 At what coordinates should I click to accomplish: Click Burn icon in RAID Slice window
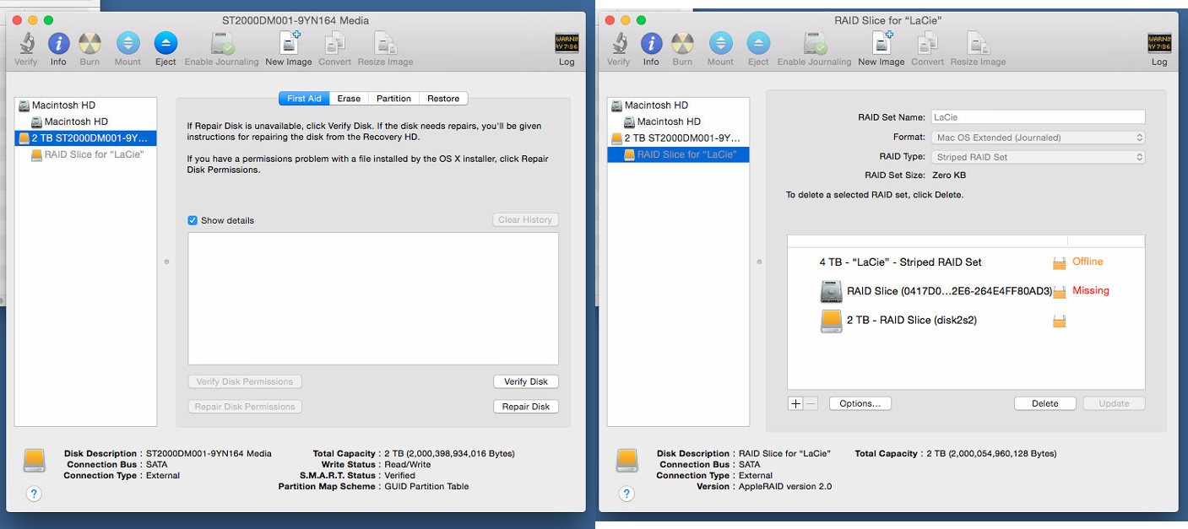click(x=682, y=44)
